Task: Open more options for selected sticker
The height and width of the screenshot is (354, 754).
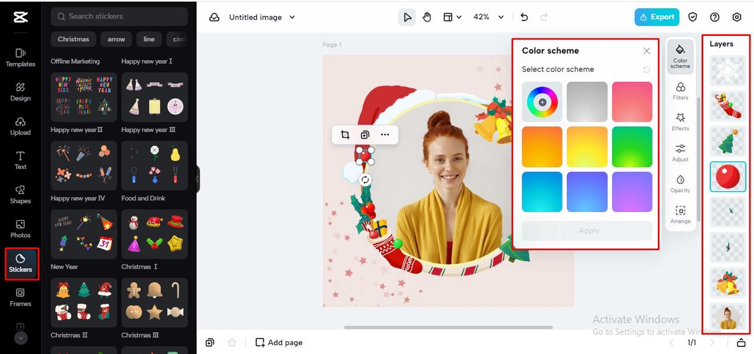Action: pos(385,135)
